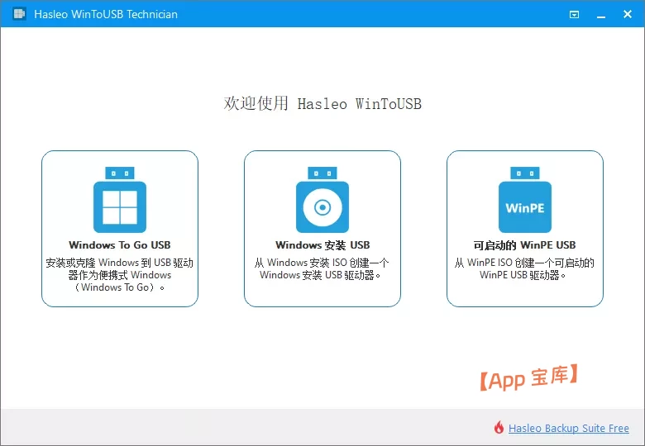Click the "欢迎使用 Hasleo WinToUSB" heading
The height and width of the screenshot is (446, 645).
click(322, 103)
